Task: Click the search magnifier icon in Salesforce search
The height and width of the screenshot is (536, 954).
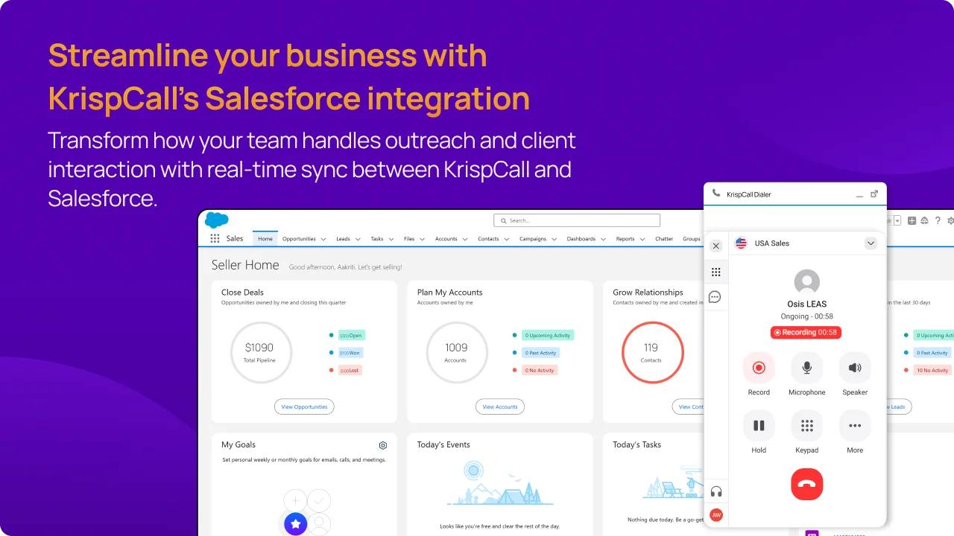Action: pyautogui.click(x=503, y=220)
